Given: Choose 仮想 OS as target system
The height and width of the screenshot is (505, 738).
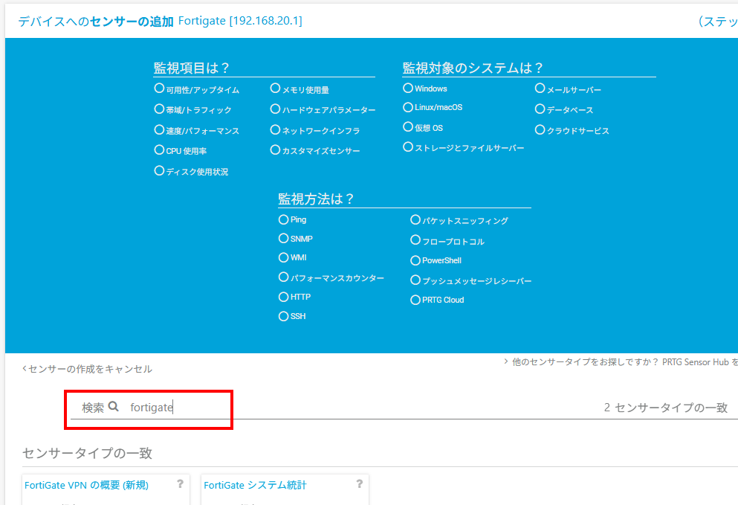Looking at the screenshot, I should point(407,126).
